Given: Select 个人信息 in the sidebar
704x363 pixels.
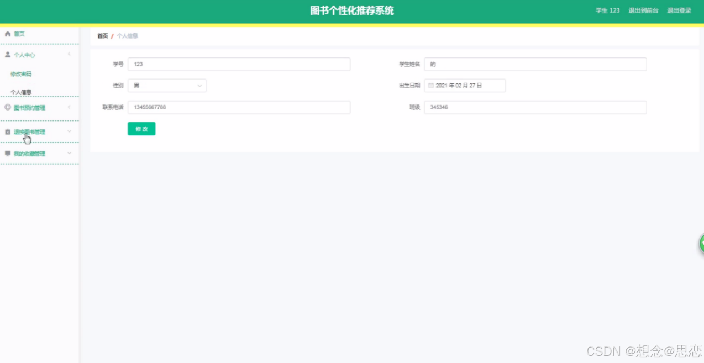Looking at the screenshot, I should coord(21,92).
